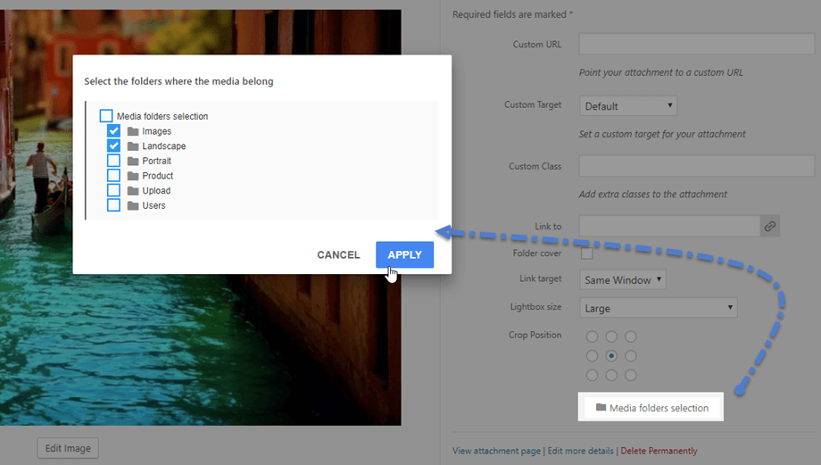The image size is (821, 465).
Task: Click the Upload folder icon
Action: point(133,191)
